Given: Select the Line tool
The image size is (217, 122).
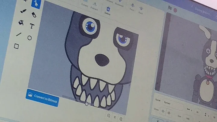Looking at the screenshot, I should tap(19, 34).
